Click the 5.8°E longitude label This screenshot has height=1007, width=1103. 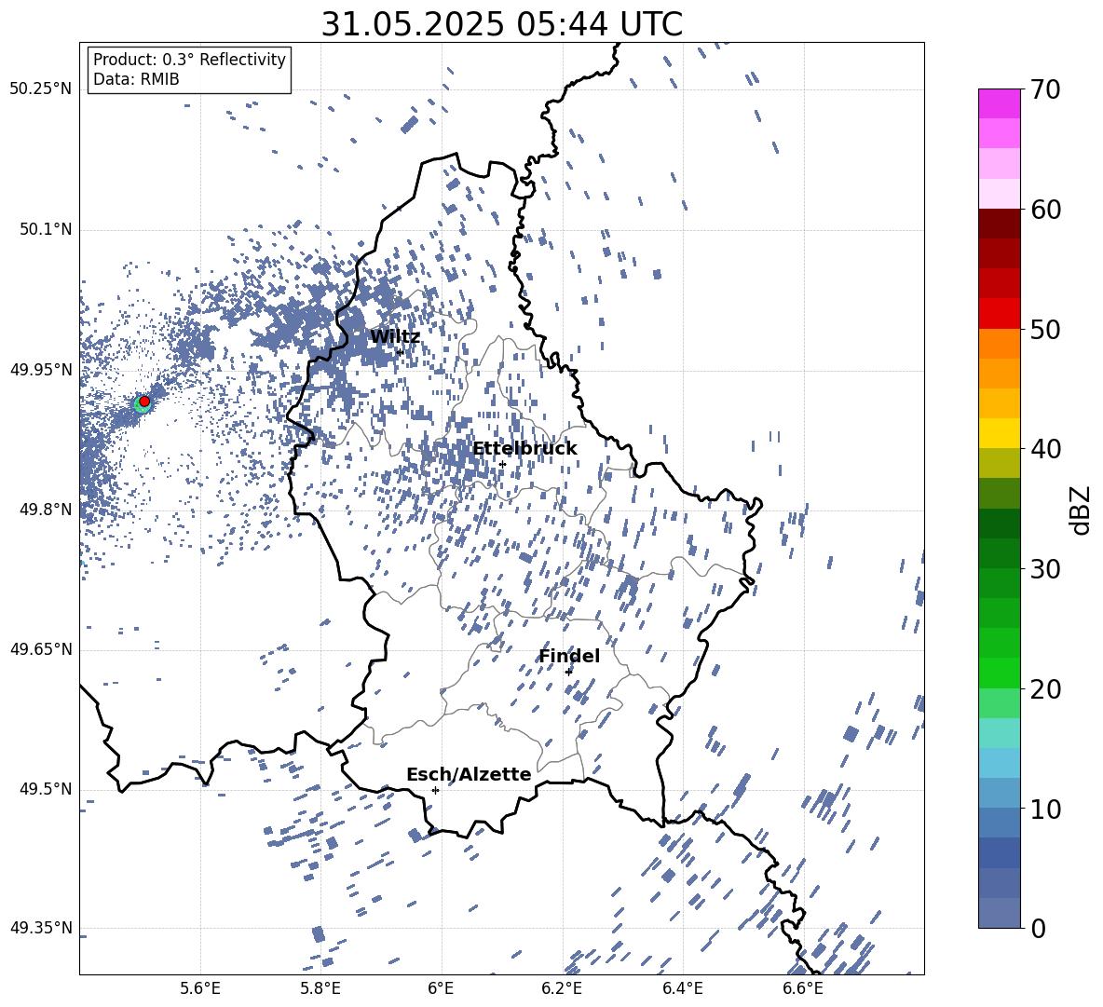coord(320,988)
